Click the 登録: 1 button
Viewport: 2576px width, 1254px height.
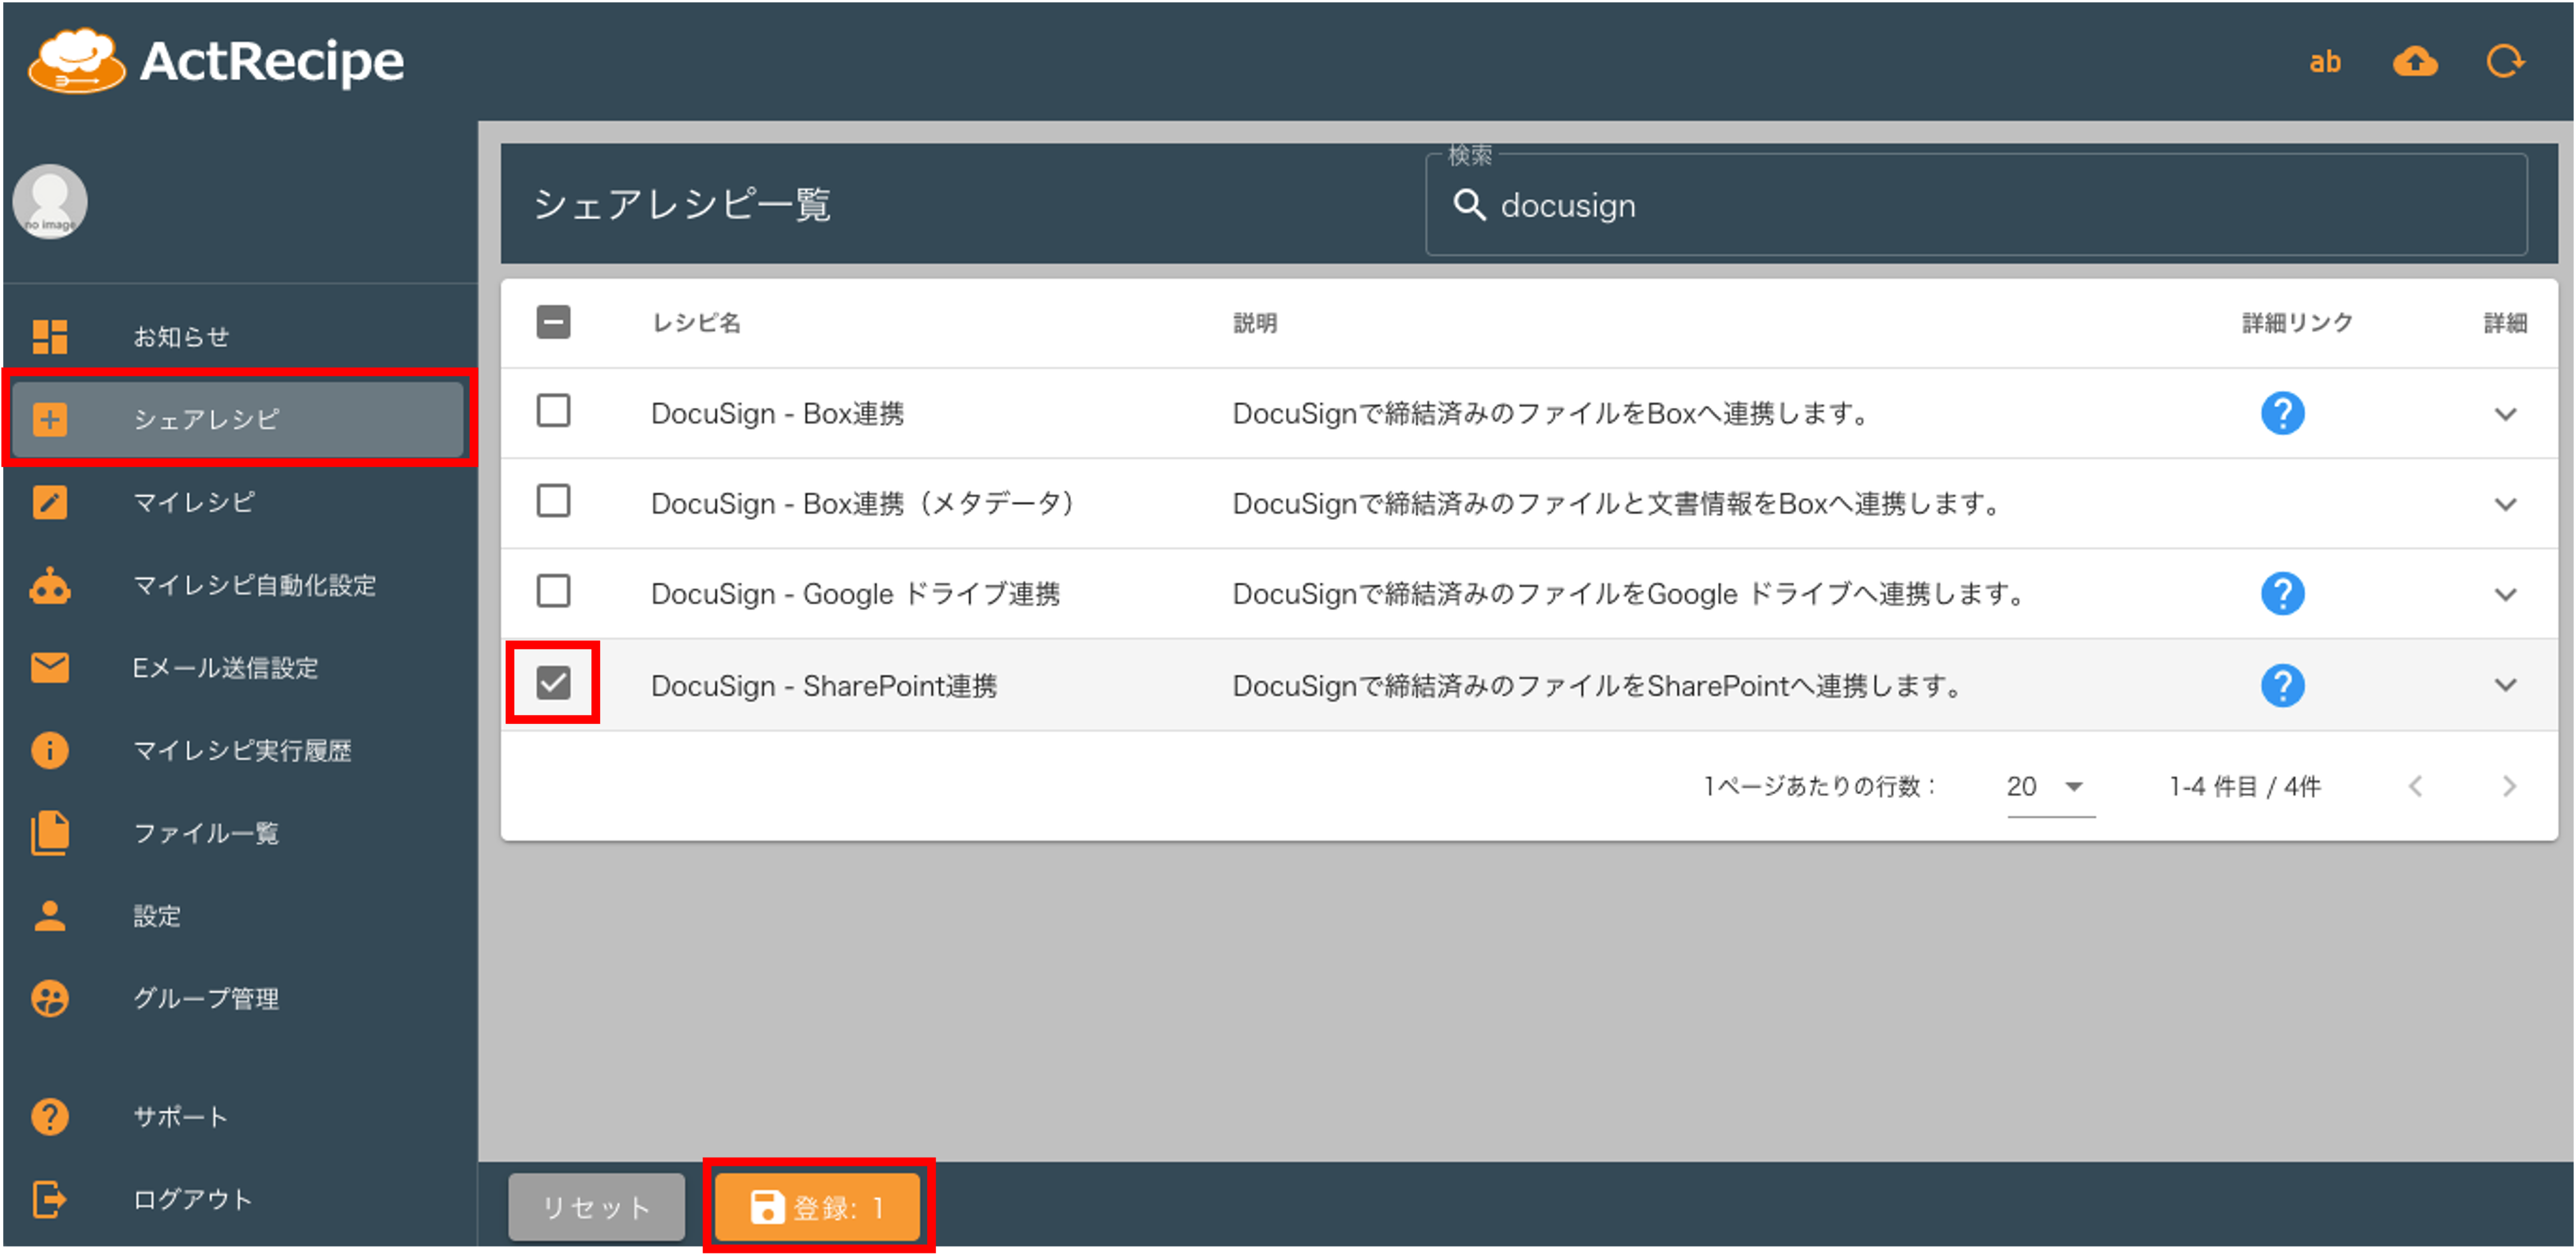817,1207
